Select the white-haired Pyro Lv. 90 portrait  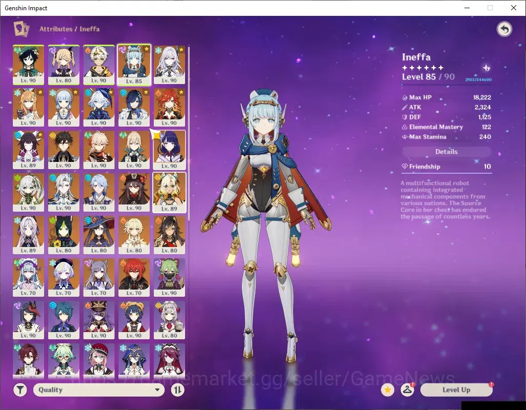click(99, 65)
